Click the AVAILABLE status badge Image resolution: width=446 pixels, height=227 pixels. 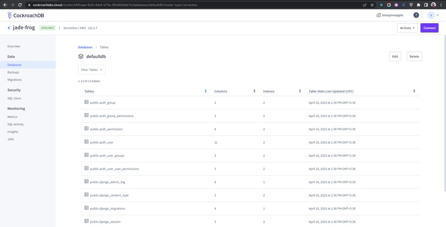(48, 28)
